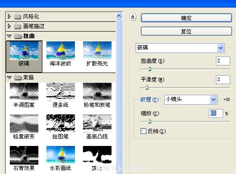Screen dimensions: 236x174
Task: Click the open 扭曲 folder icon
Action: (x=18, y=36)
